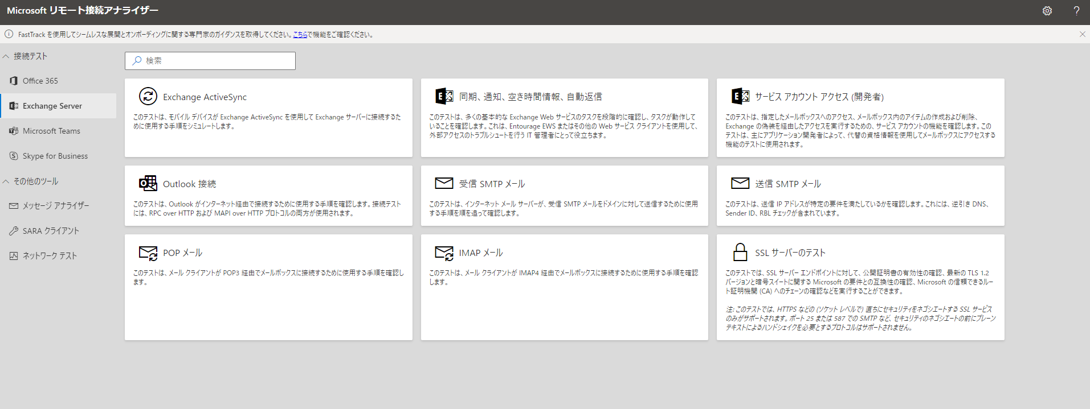Screen dimensions: 1090x409
Task: Open the IMAP メール test title
Action: [x=481, y=253]
